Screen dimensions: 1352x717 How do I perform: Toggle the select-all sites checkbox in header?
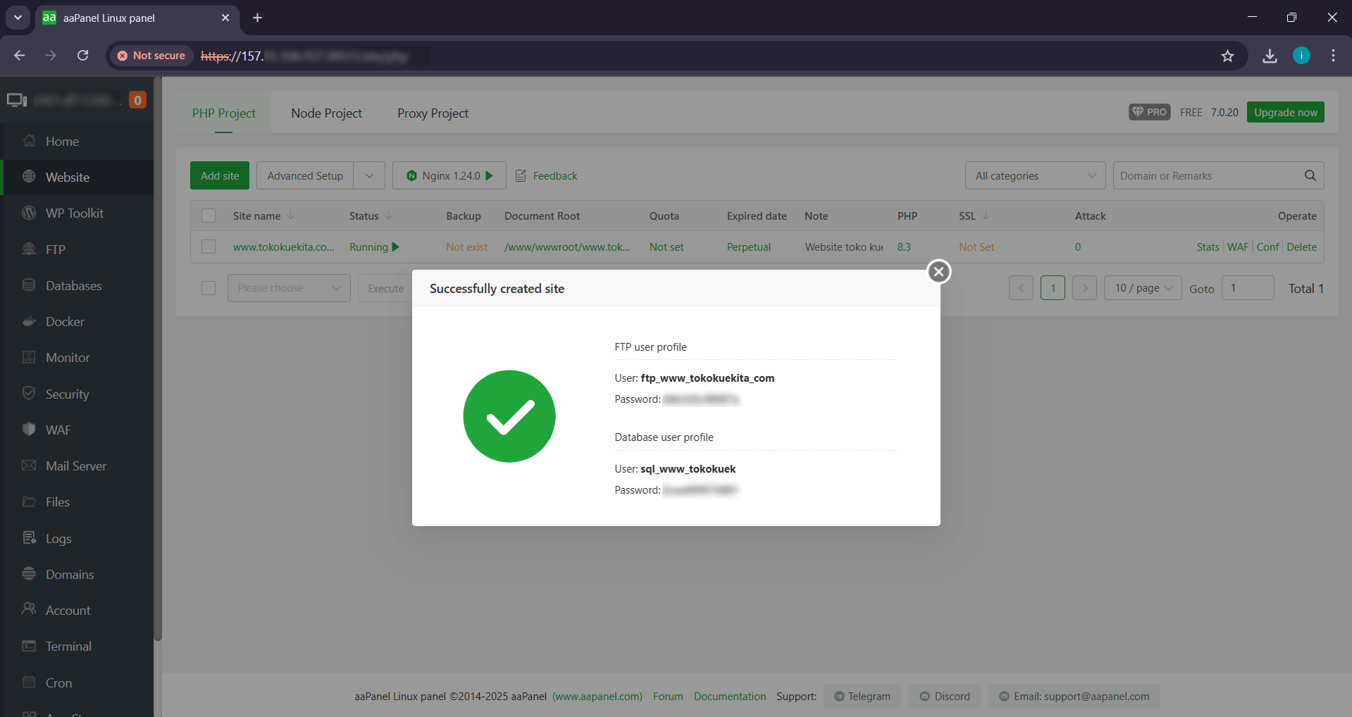tap(209, 216)
